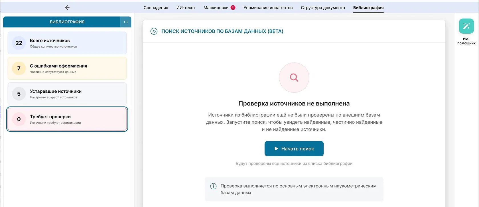Click the count 0 circle
The image size is (479, 207).
pos(19,119)
